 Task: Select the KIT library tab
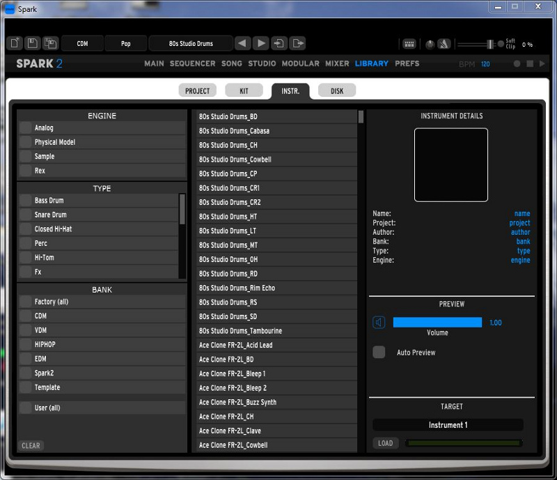(244, 91)
